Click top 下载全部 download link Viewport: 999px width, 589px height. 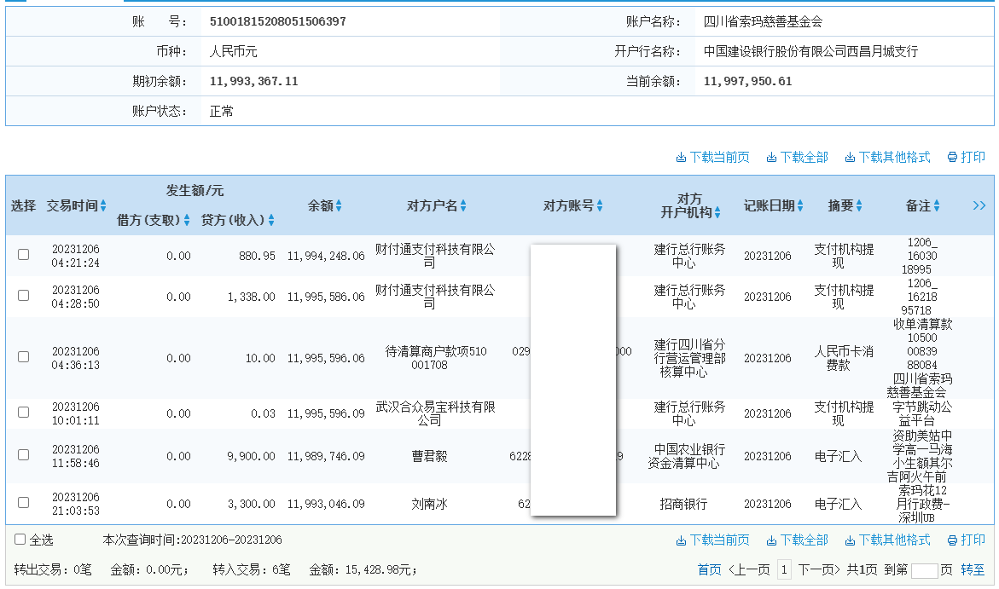(x=797, y=158)
